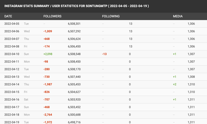The height and width of the screenshot is (124, 207).
Task: Click follower count 6,506,450
Action: (x=74, y=46)
